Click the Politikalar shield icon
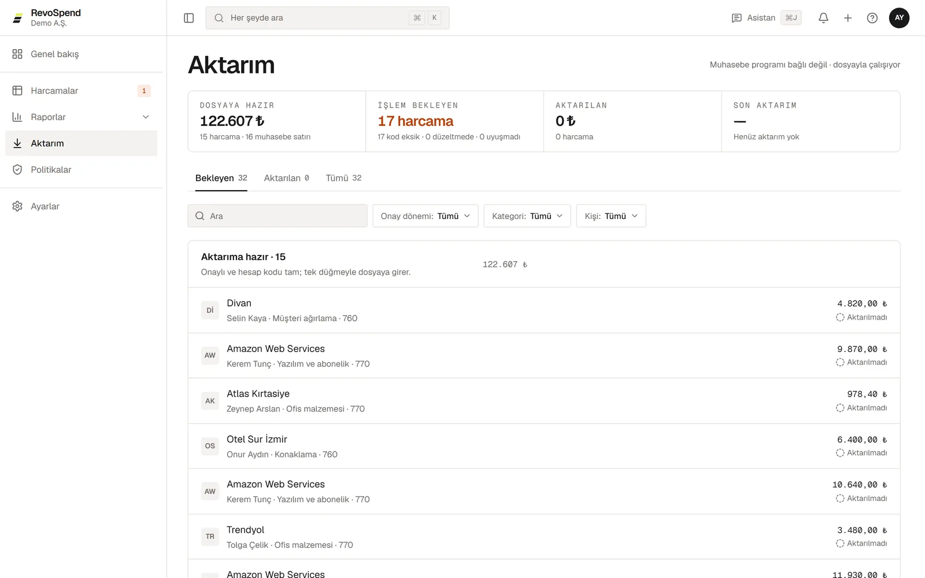The image size is (925, 578). pos(17,169)
